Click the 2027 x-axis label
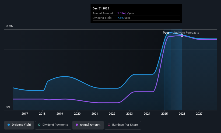The height and width of the screenshot is (133, 221). point(199,114)
